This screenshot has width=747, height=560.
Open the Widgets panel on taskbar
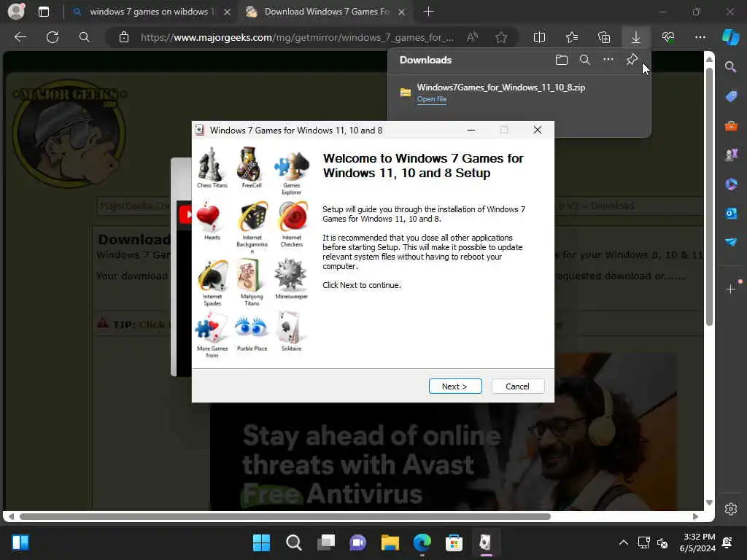tap(20, 542)
